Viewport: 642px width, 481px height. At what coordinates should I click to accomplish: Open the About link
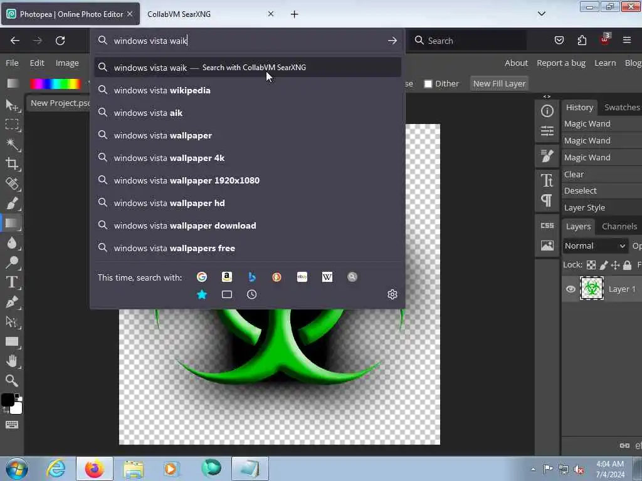516,63
